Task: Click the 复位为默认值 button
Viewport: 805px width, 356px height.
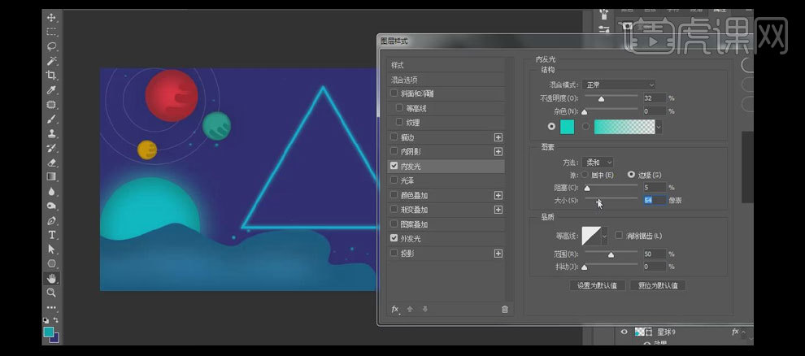Action: pyautogui.click(x=658, y=286)
